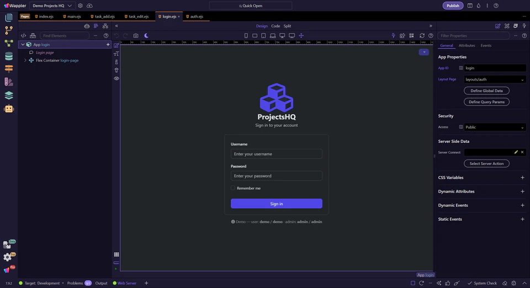Click Define Query Params button
The width and height of the screenshot is (530, 288).
coord(486,102)
